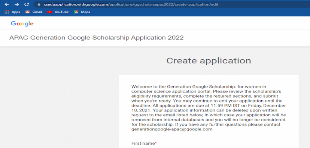Select the address bar URL
310x148 pixels.
click(131, 4)
